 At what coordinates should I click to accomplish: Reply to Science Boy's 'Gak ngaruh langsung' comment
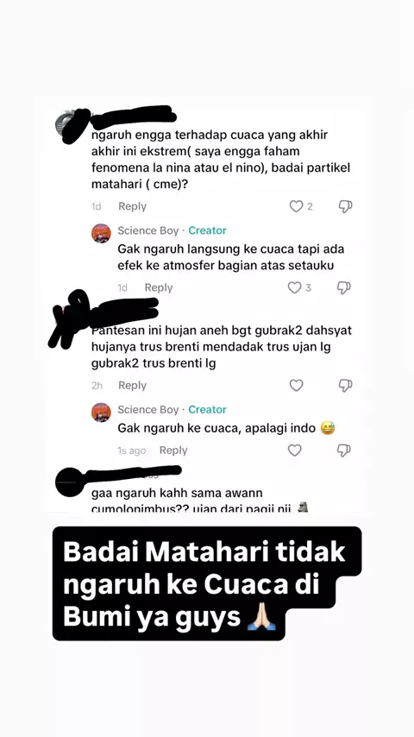pyautogui.click(x=159, y=287)
